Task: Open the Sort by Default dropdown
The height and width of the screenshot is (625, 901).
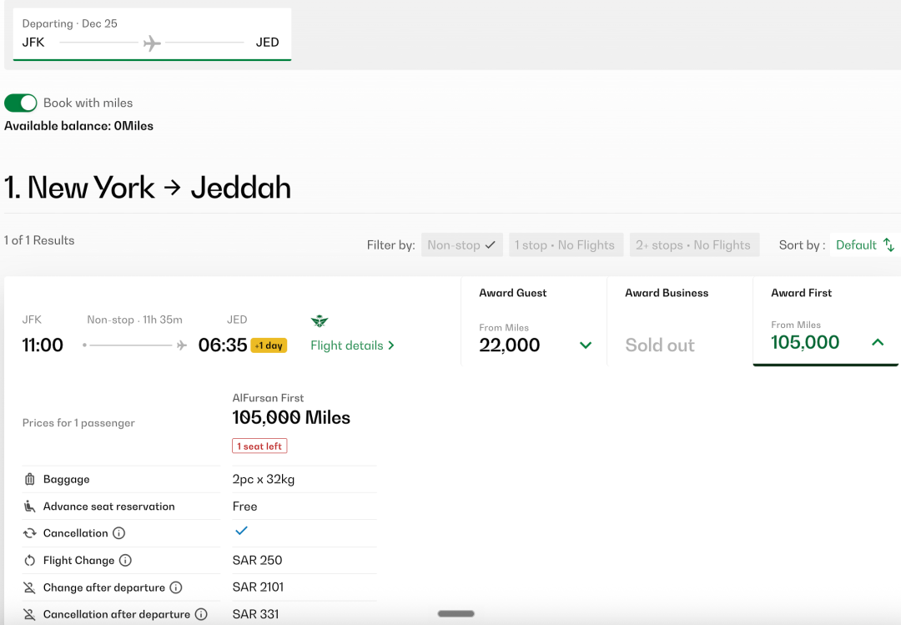Action: coord(865,245)
